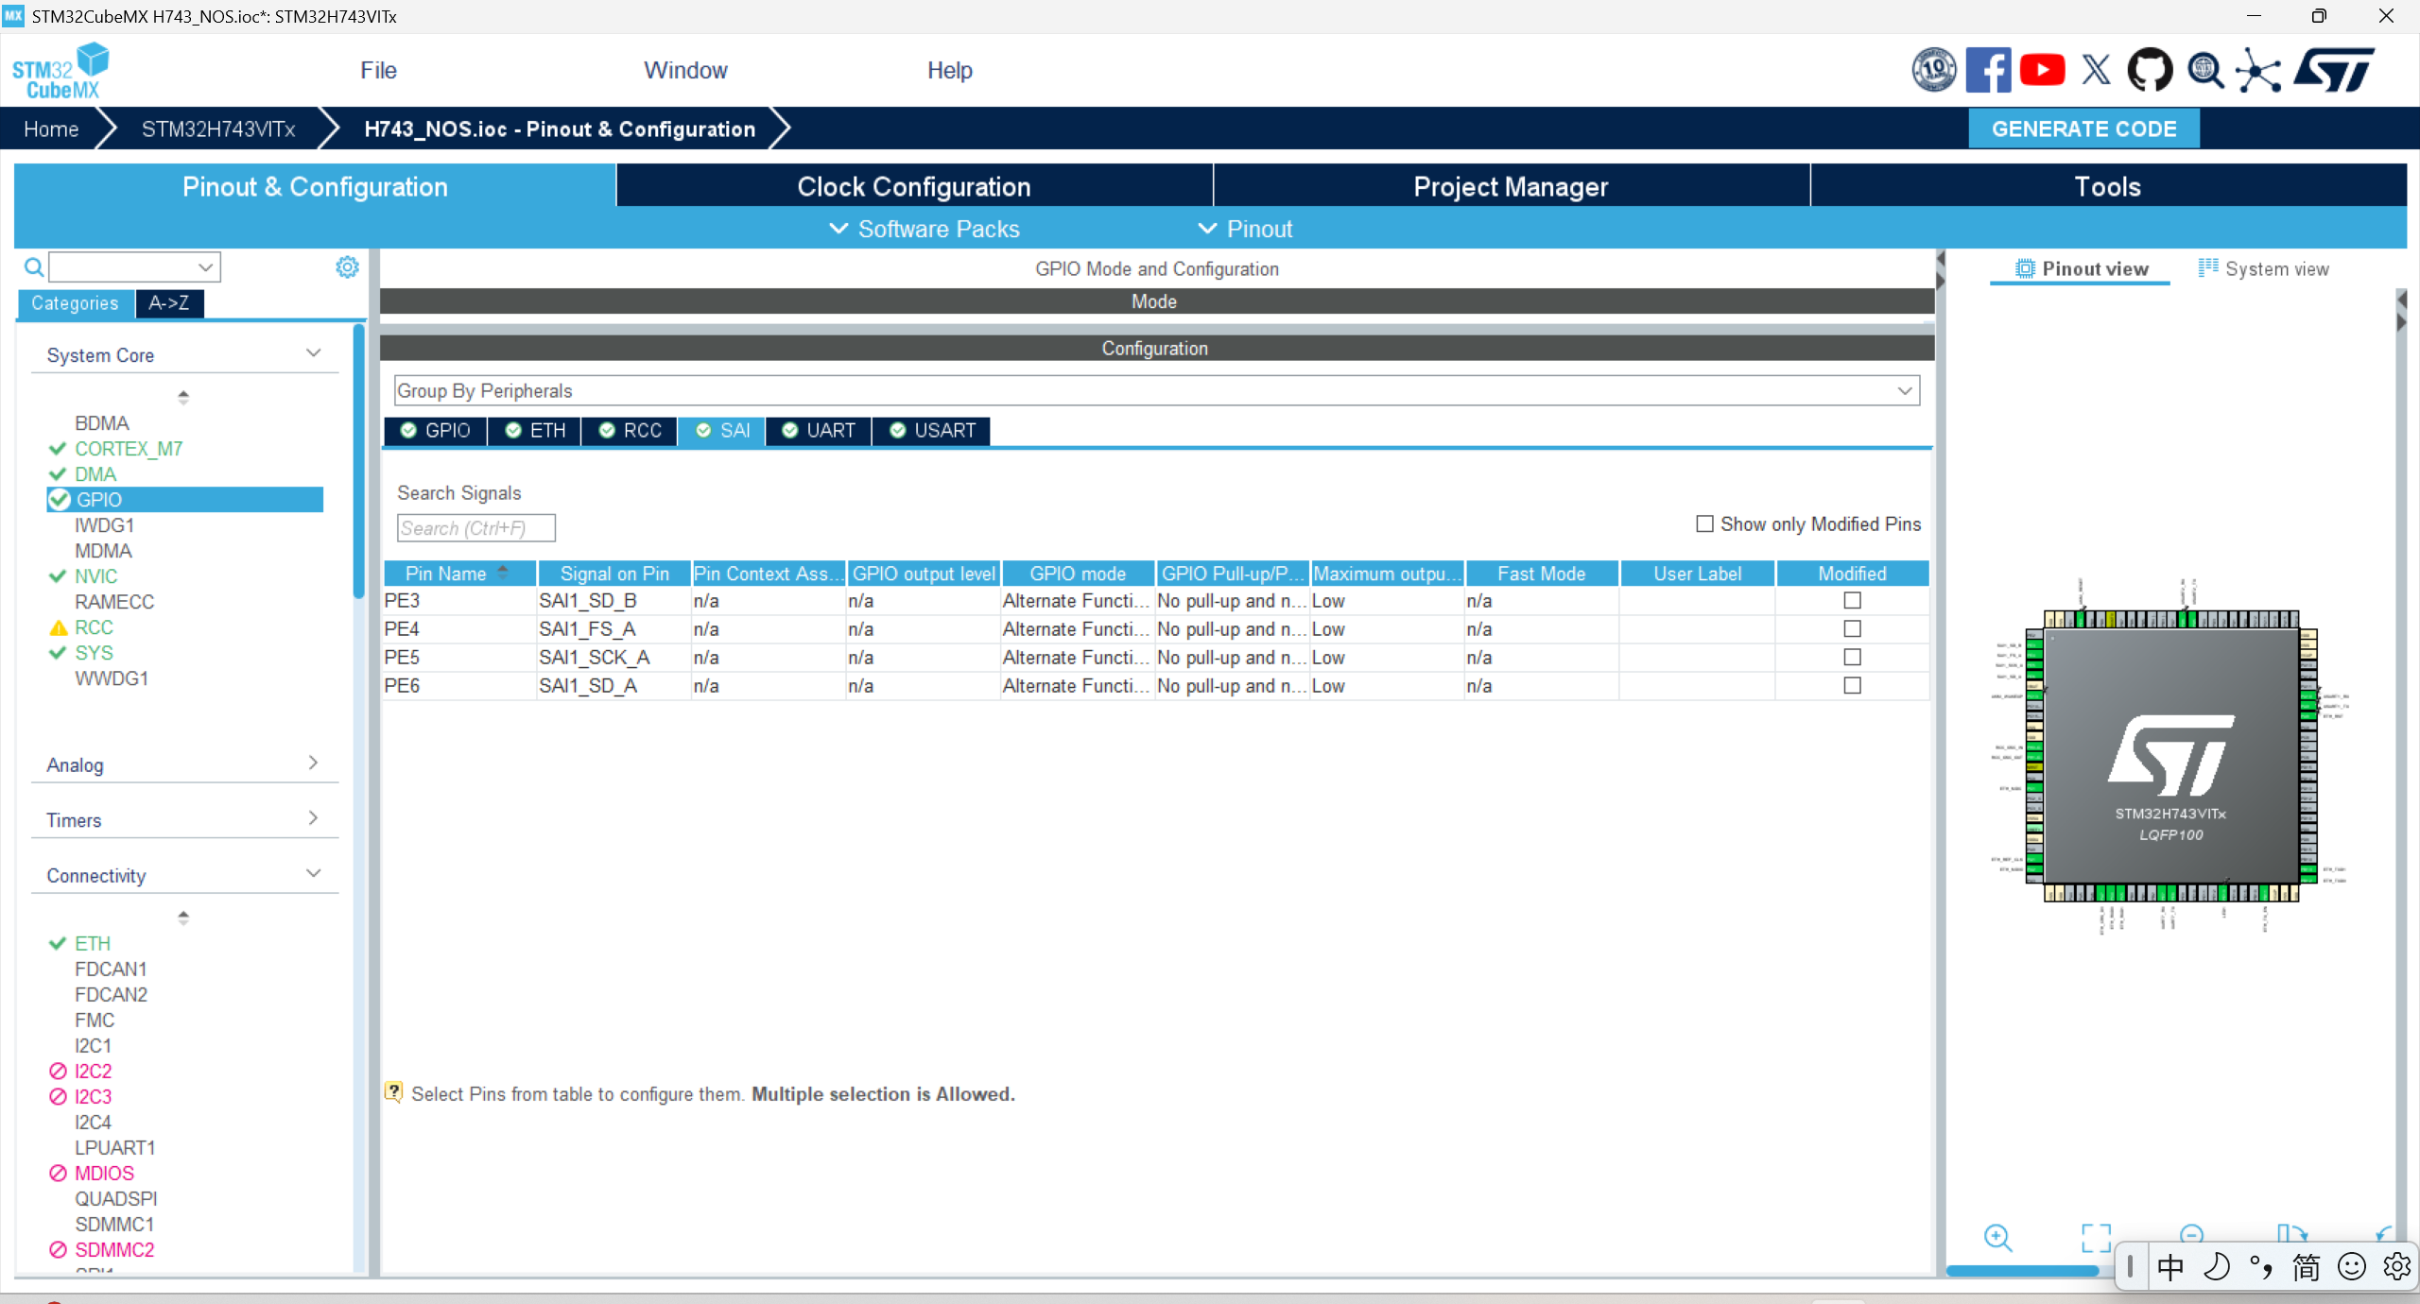Switch to Clock Configuration tab
The width and height of the screenshot is (2420, 1304).
914,186
